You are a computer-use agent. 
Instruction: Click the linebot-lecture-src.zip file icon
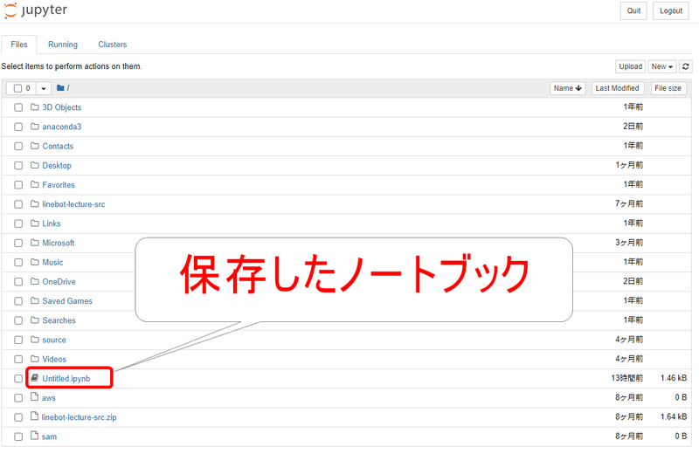34,416
